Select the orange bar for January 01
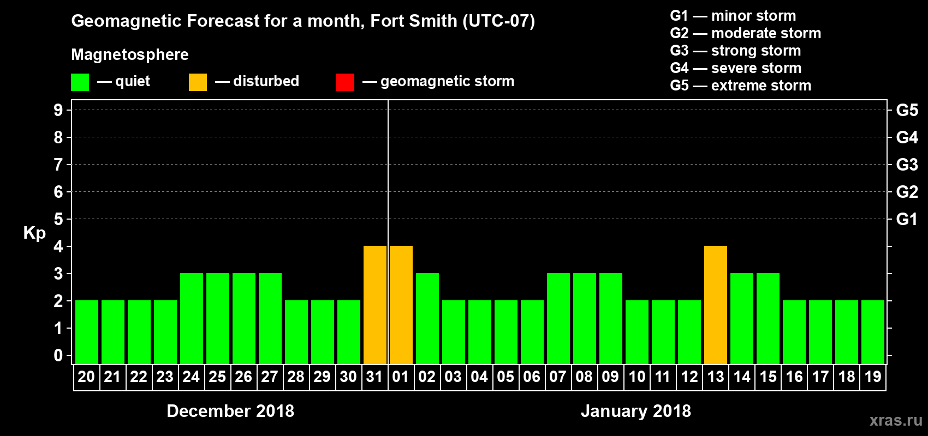928x436 pixels. [401, 305]
